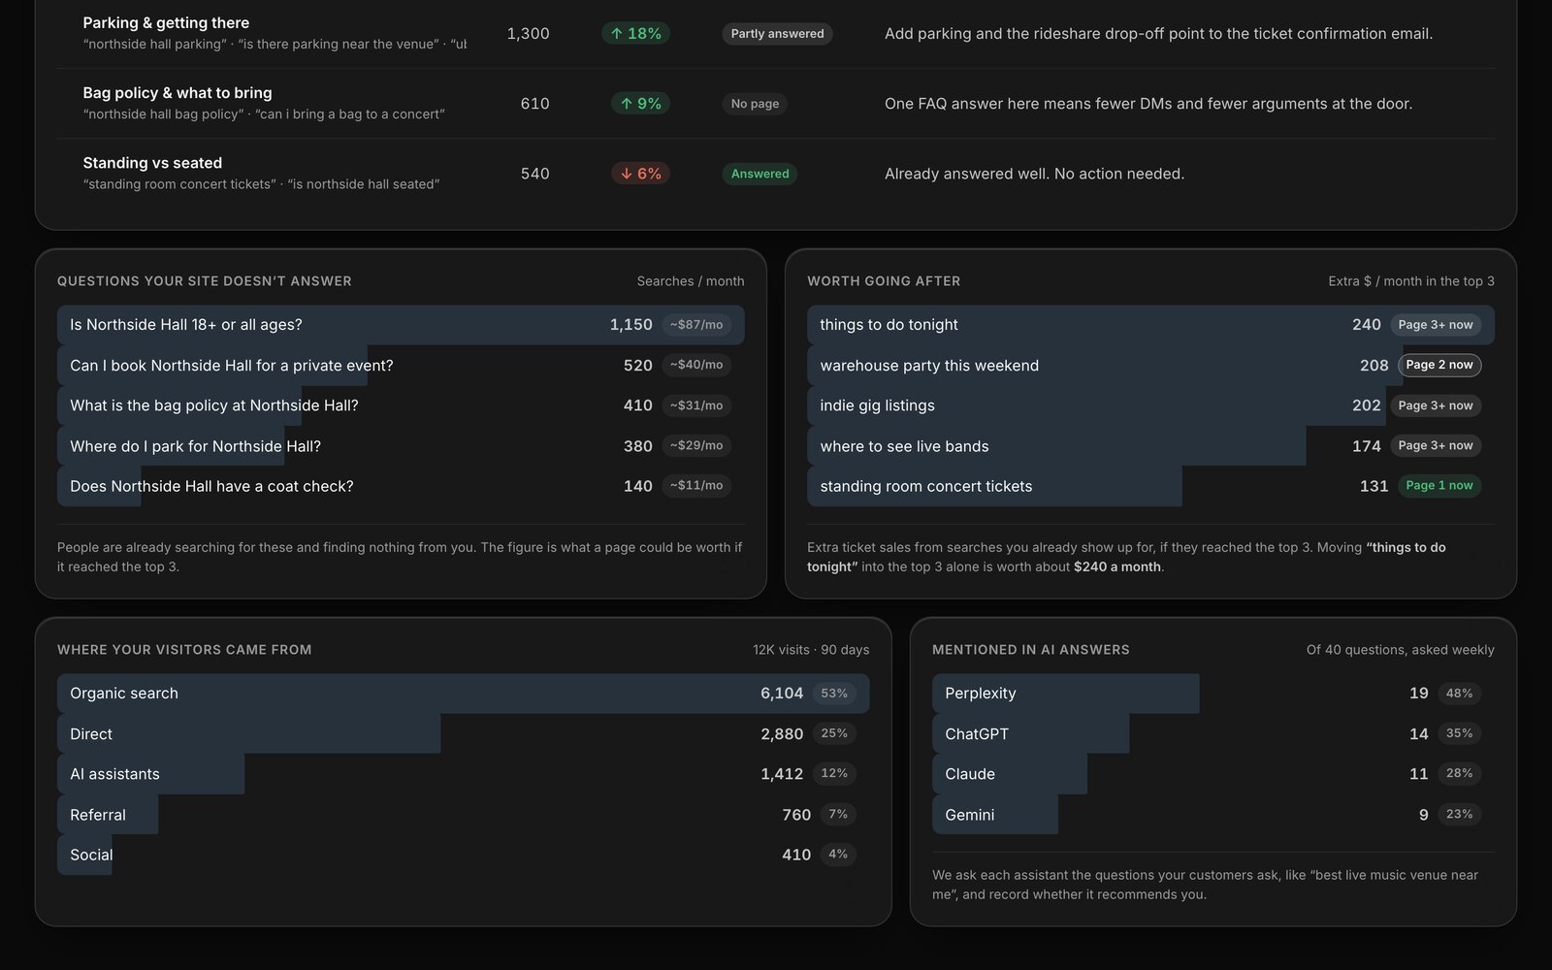Open the 'Parking & getting there' topic

(x=166, y=22)
